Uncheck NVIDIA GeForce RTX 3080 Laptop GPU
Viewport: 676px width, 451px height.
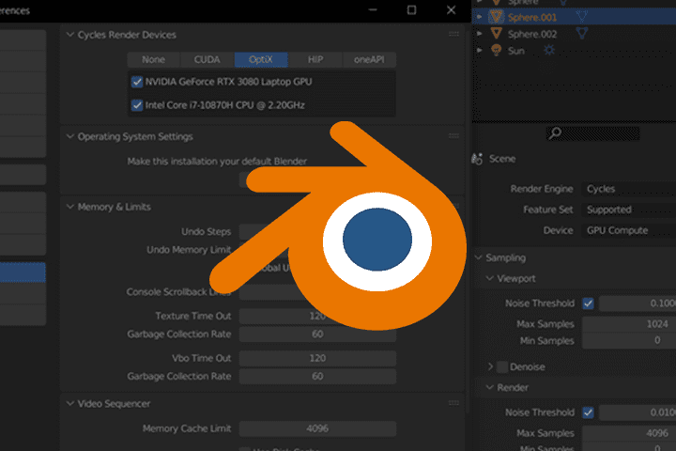137,82
